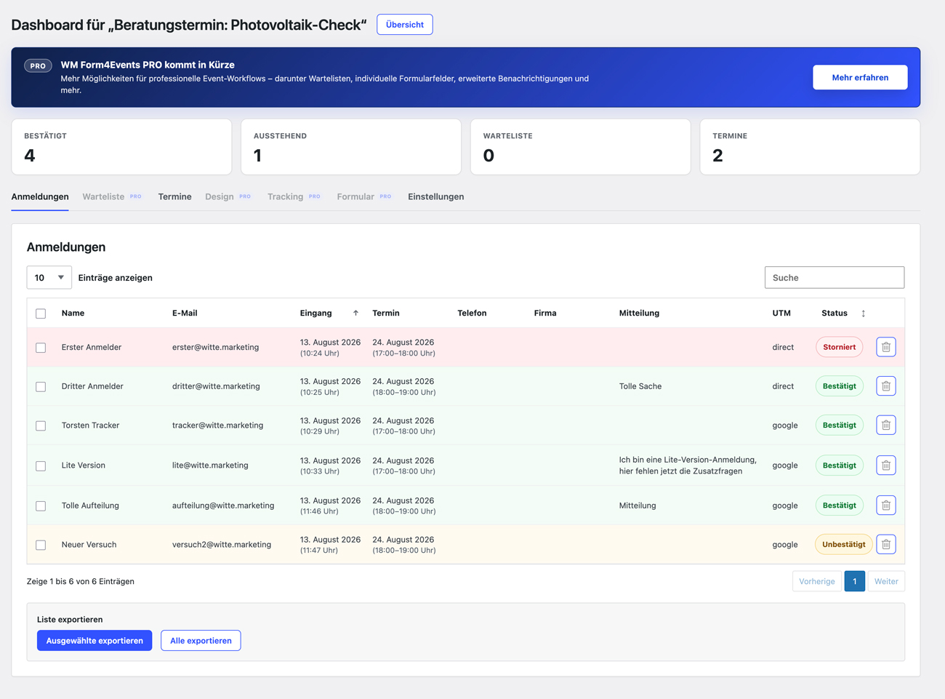Click the Übersicht button

click(x=405, y=25)
